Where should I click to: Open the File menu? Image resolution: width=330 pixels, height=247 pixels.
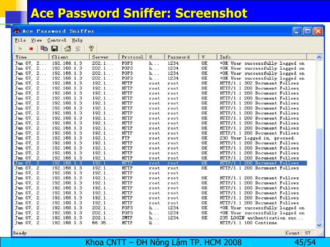coord(20,40)
